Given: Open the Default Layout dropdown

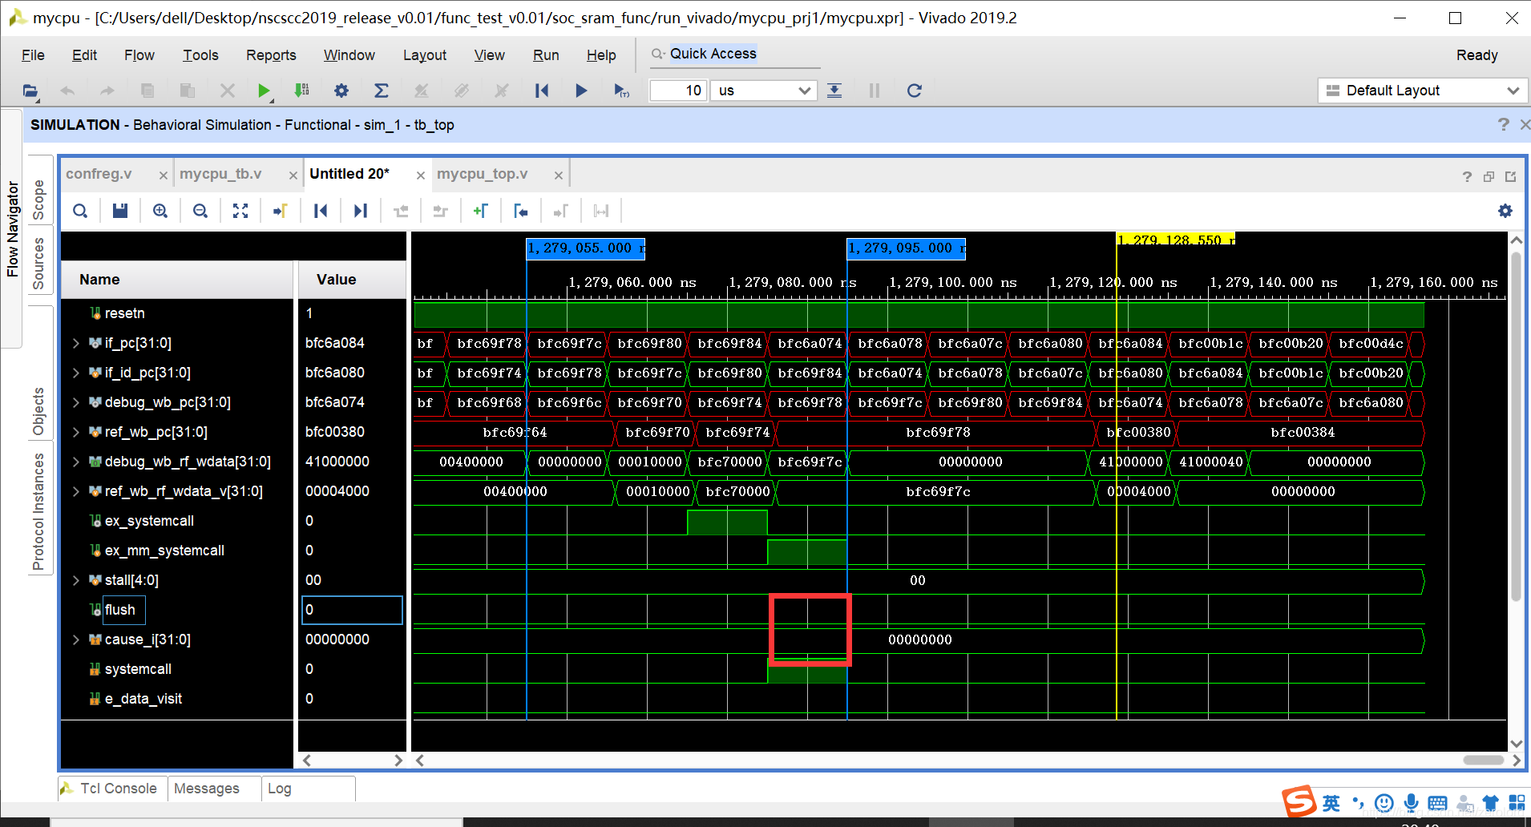Looking at the screenshot, I should click(1422, 91).
